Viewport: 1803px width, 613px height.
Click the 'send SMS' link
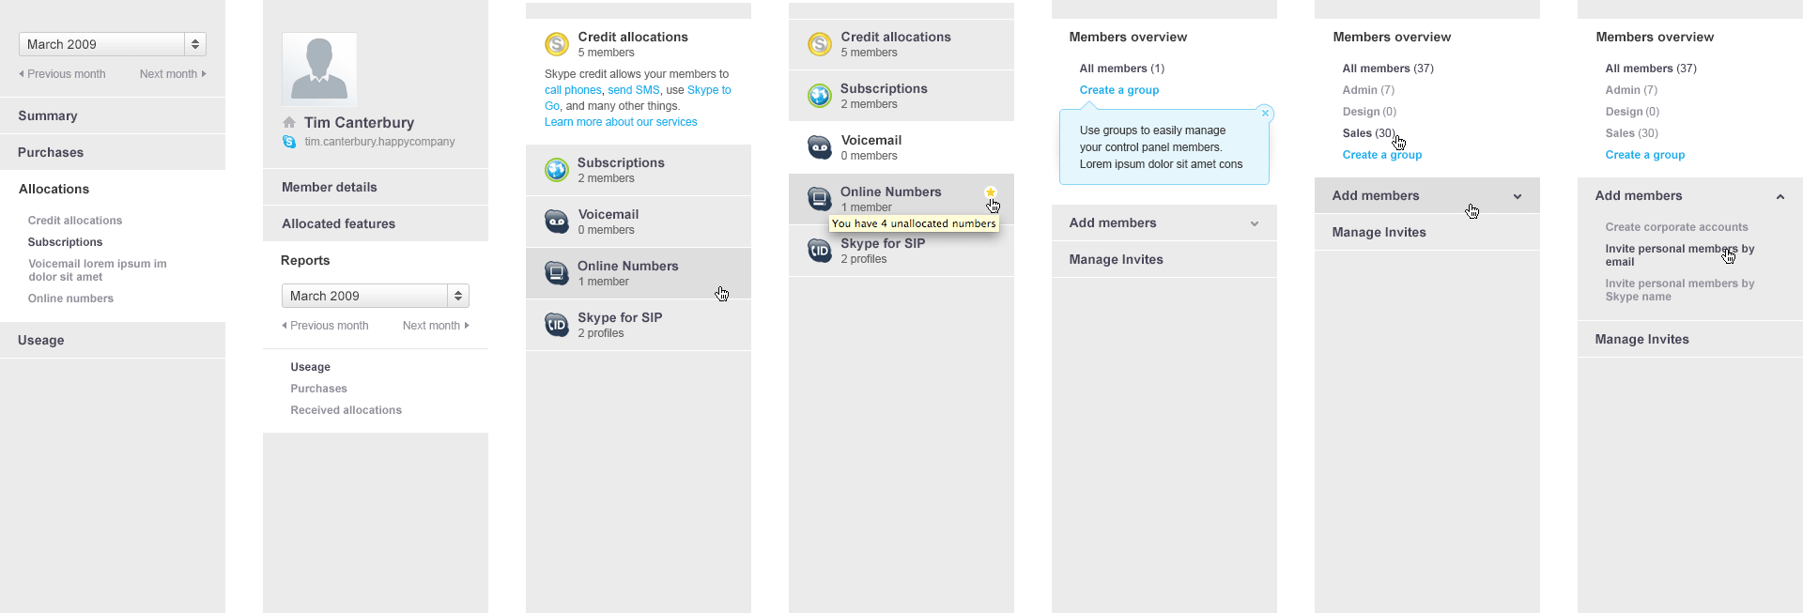click(x=634, y=90)
